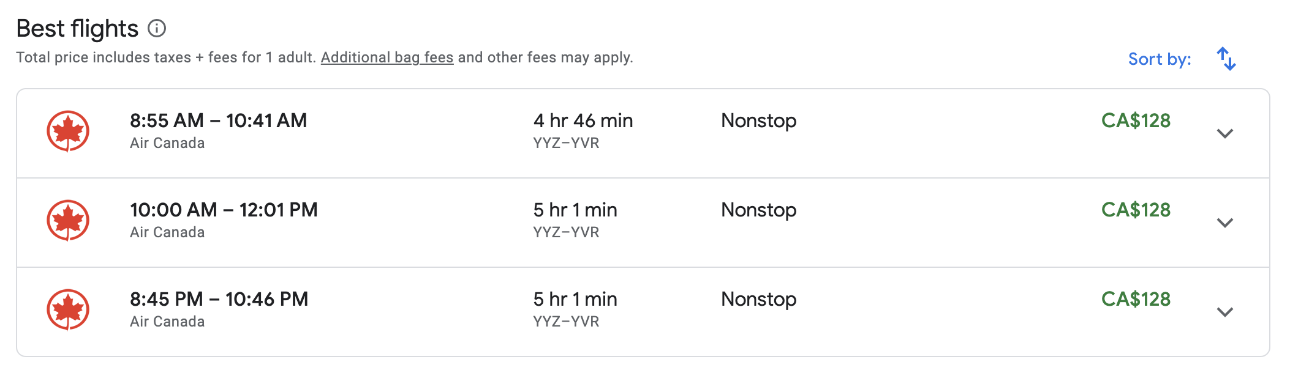
Task: Click the Best flights heading
Action: click(x=77, y=29)
